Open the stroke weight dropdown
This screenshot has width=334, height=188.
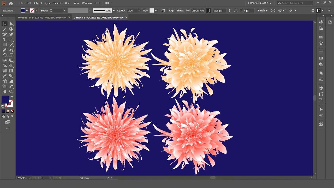(64, 10)
